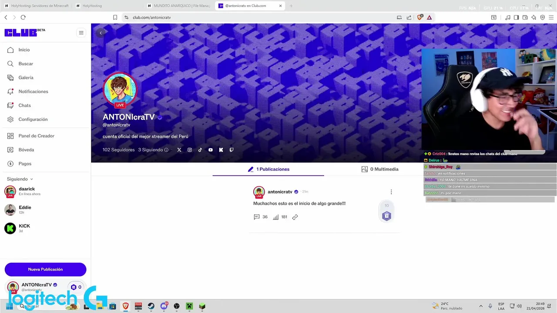Viewport: 557px width, 313px height.
Task: Open Inicio from the sidebar
Action: [24, 50]
